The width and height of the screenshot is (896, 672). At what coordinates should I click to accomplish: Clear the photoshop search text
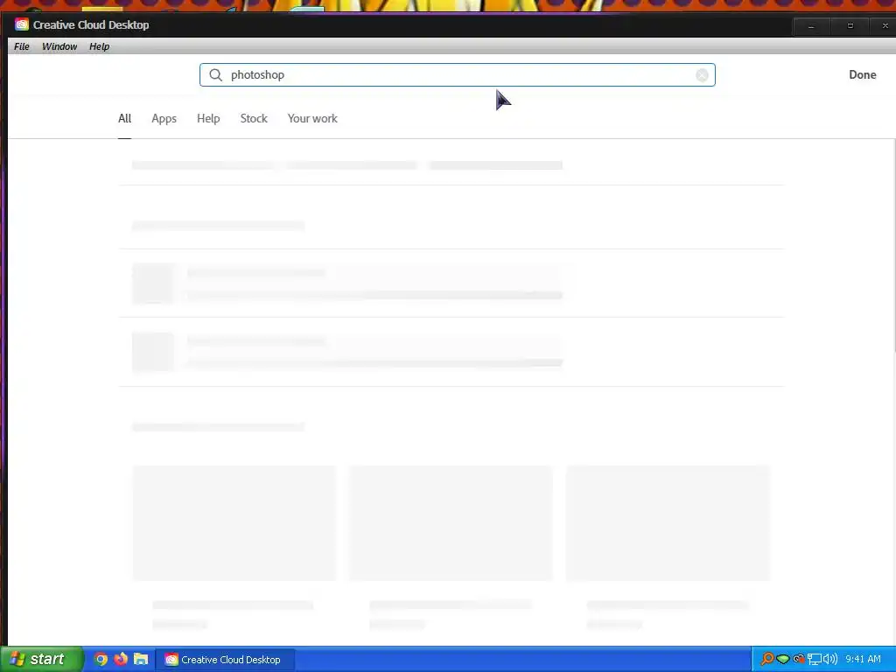click(702, 75)
